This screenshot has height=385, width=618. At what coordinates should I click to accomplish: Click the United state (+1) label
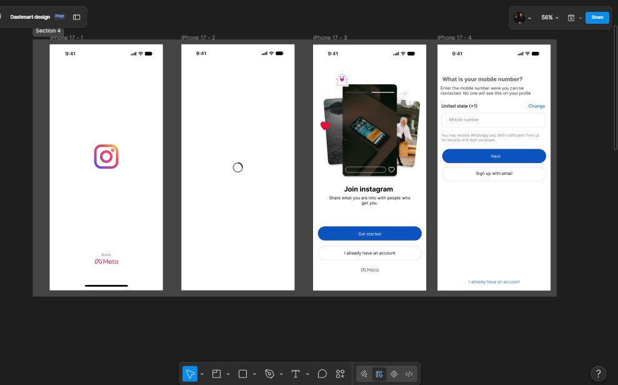coord(459,106)
